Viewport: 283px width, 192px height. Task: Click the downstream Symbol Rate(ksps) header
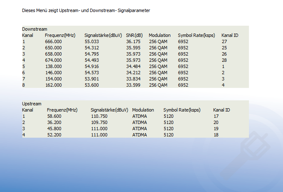click(197, 36)
